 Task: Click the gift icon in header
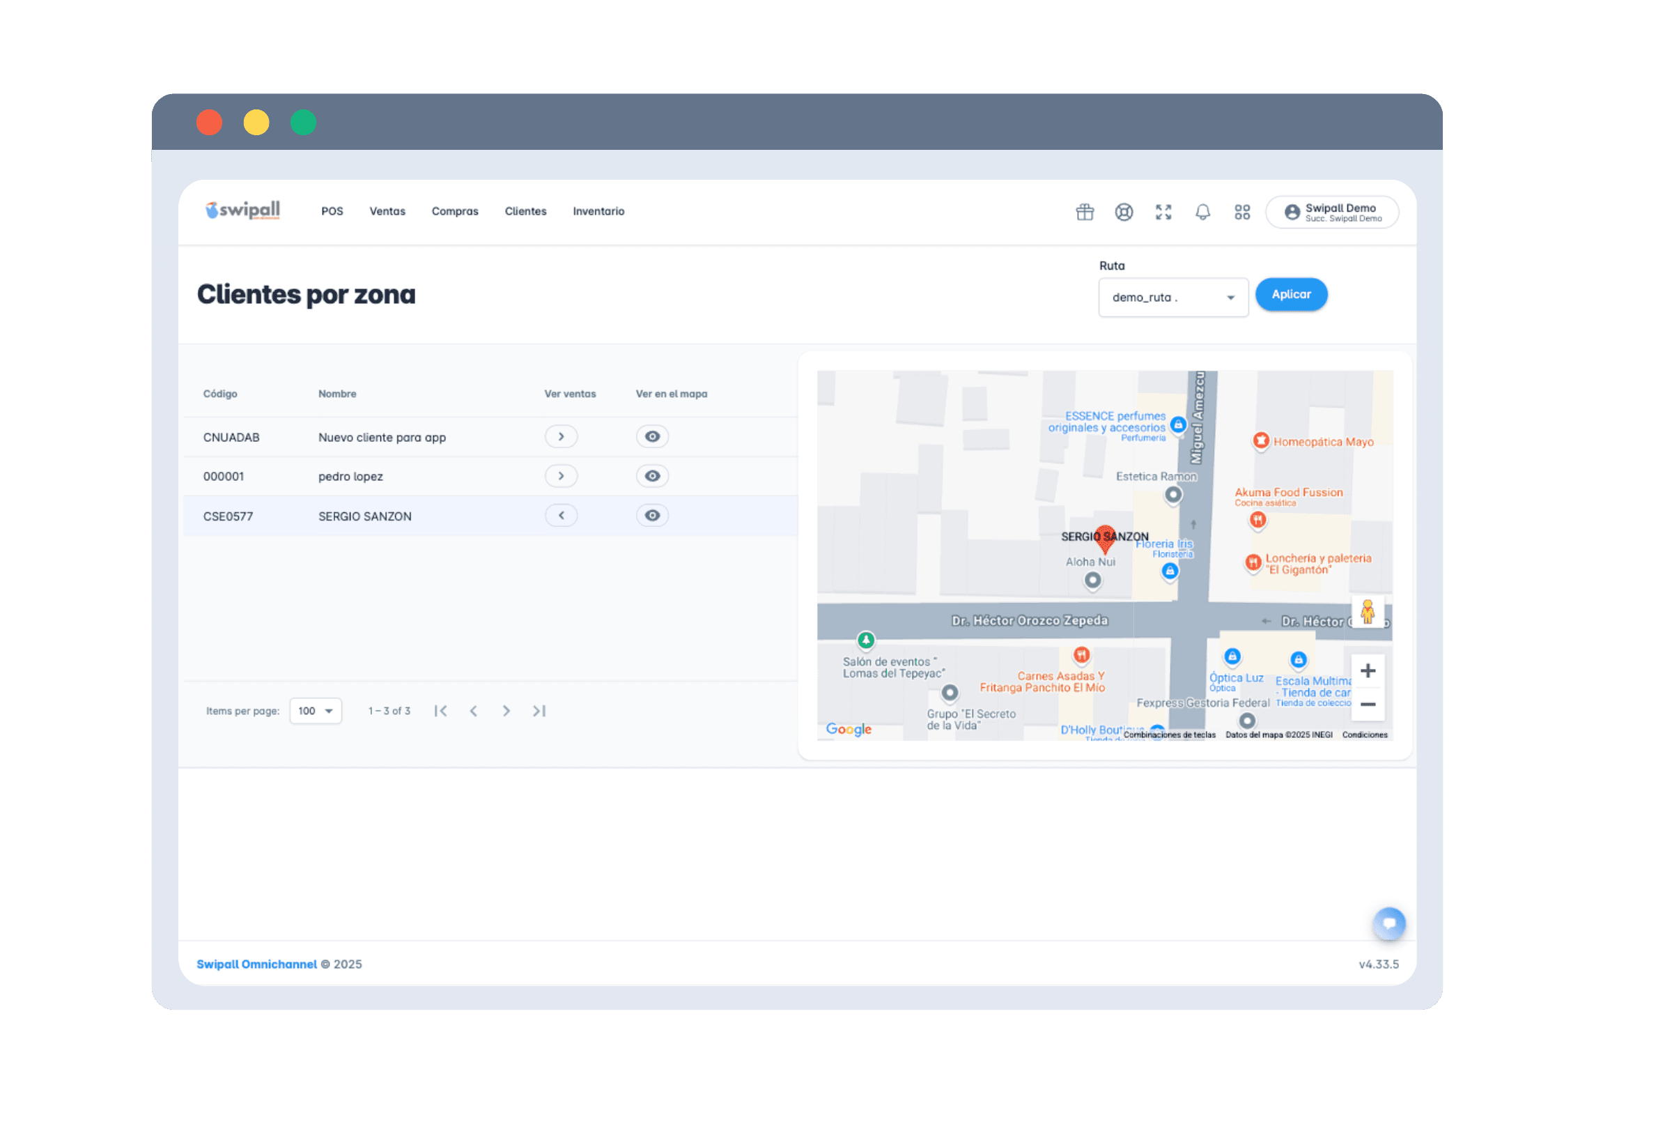tap(1084, 212)
